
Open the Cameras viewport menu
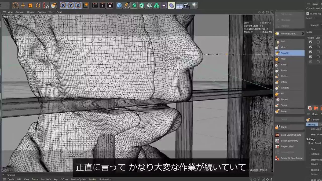(20, 12)
